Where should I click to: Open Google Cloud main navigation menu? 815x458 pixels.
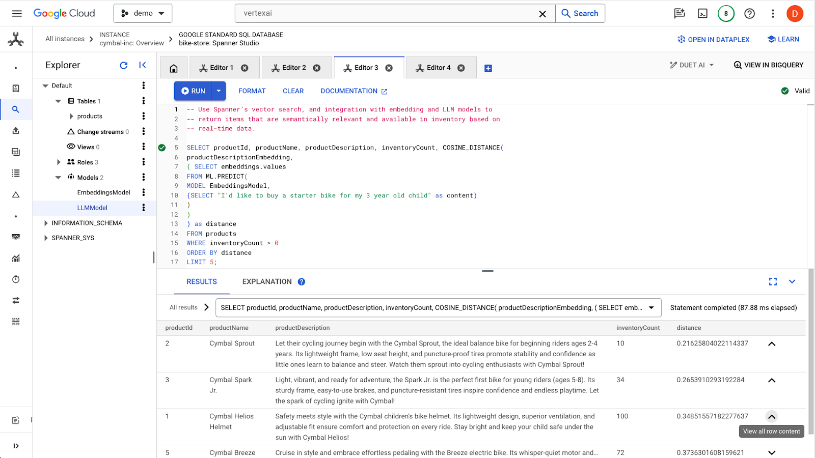coord(17,14)
